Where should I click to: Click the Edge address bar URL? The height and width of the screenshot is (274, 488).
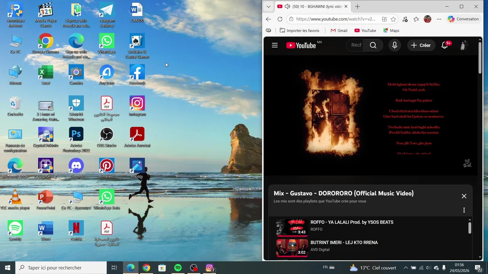point(335,19)
